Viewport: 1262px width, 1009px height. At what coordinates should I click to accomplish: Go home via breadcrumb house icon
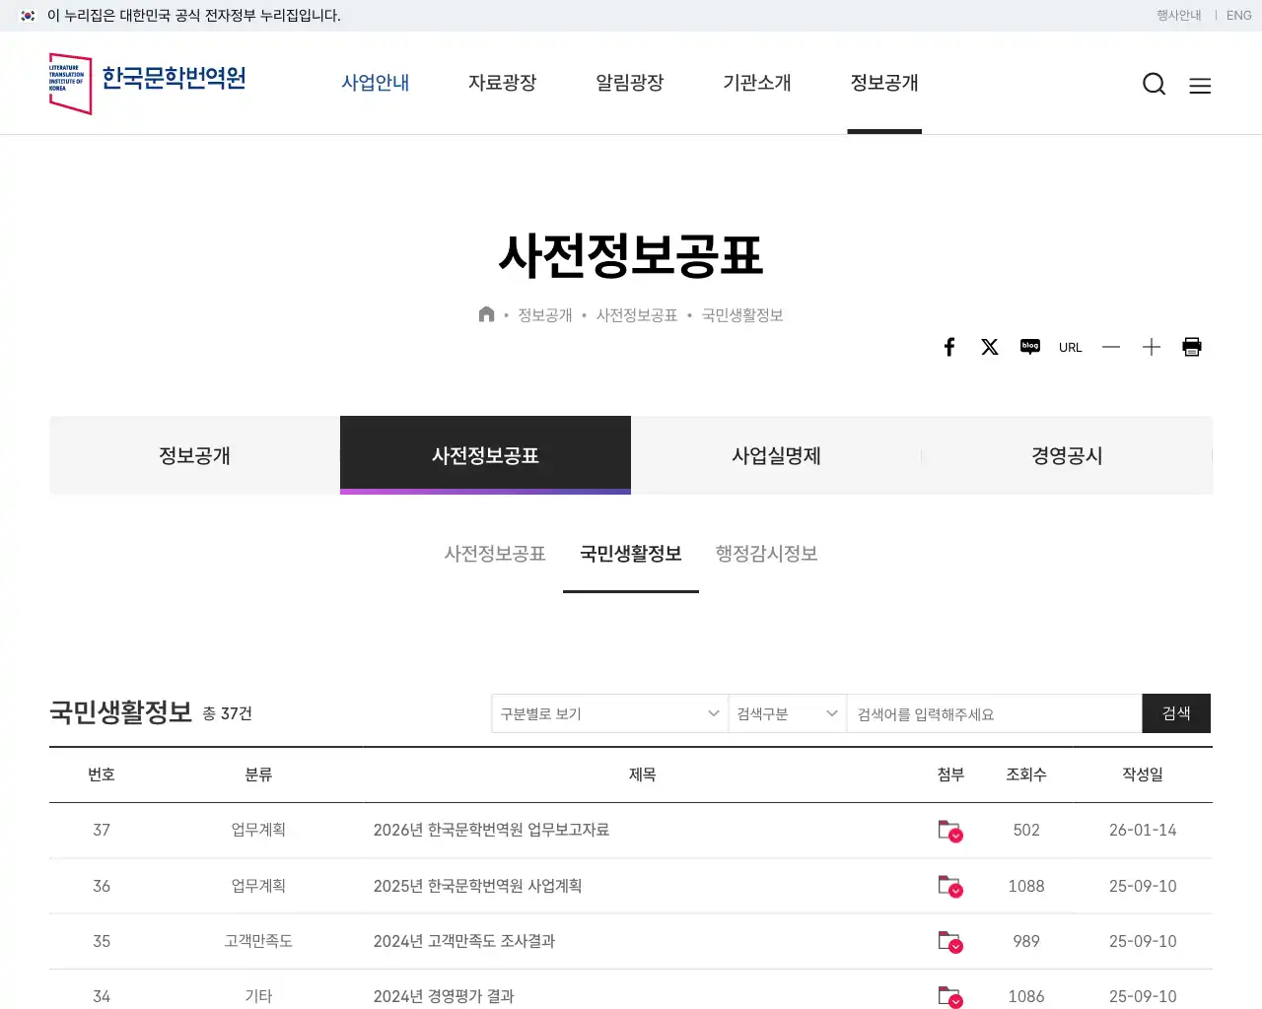pyautogui.click(x=486, y=314)
